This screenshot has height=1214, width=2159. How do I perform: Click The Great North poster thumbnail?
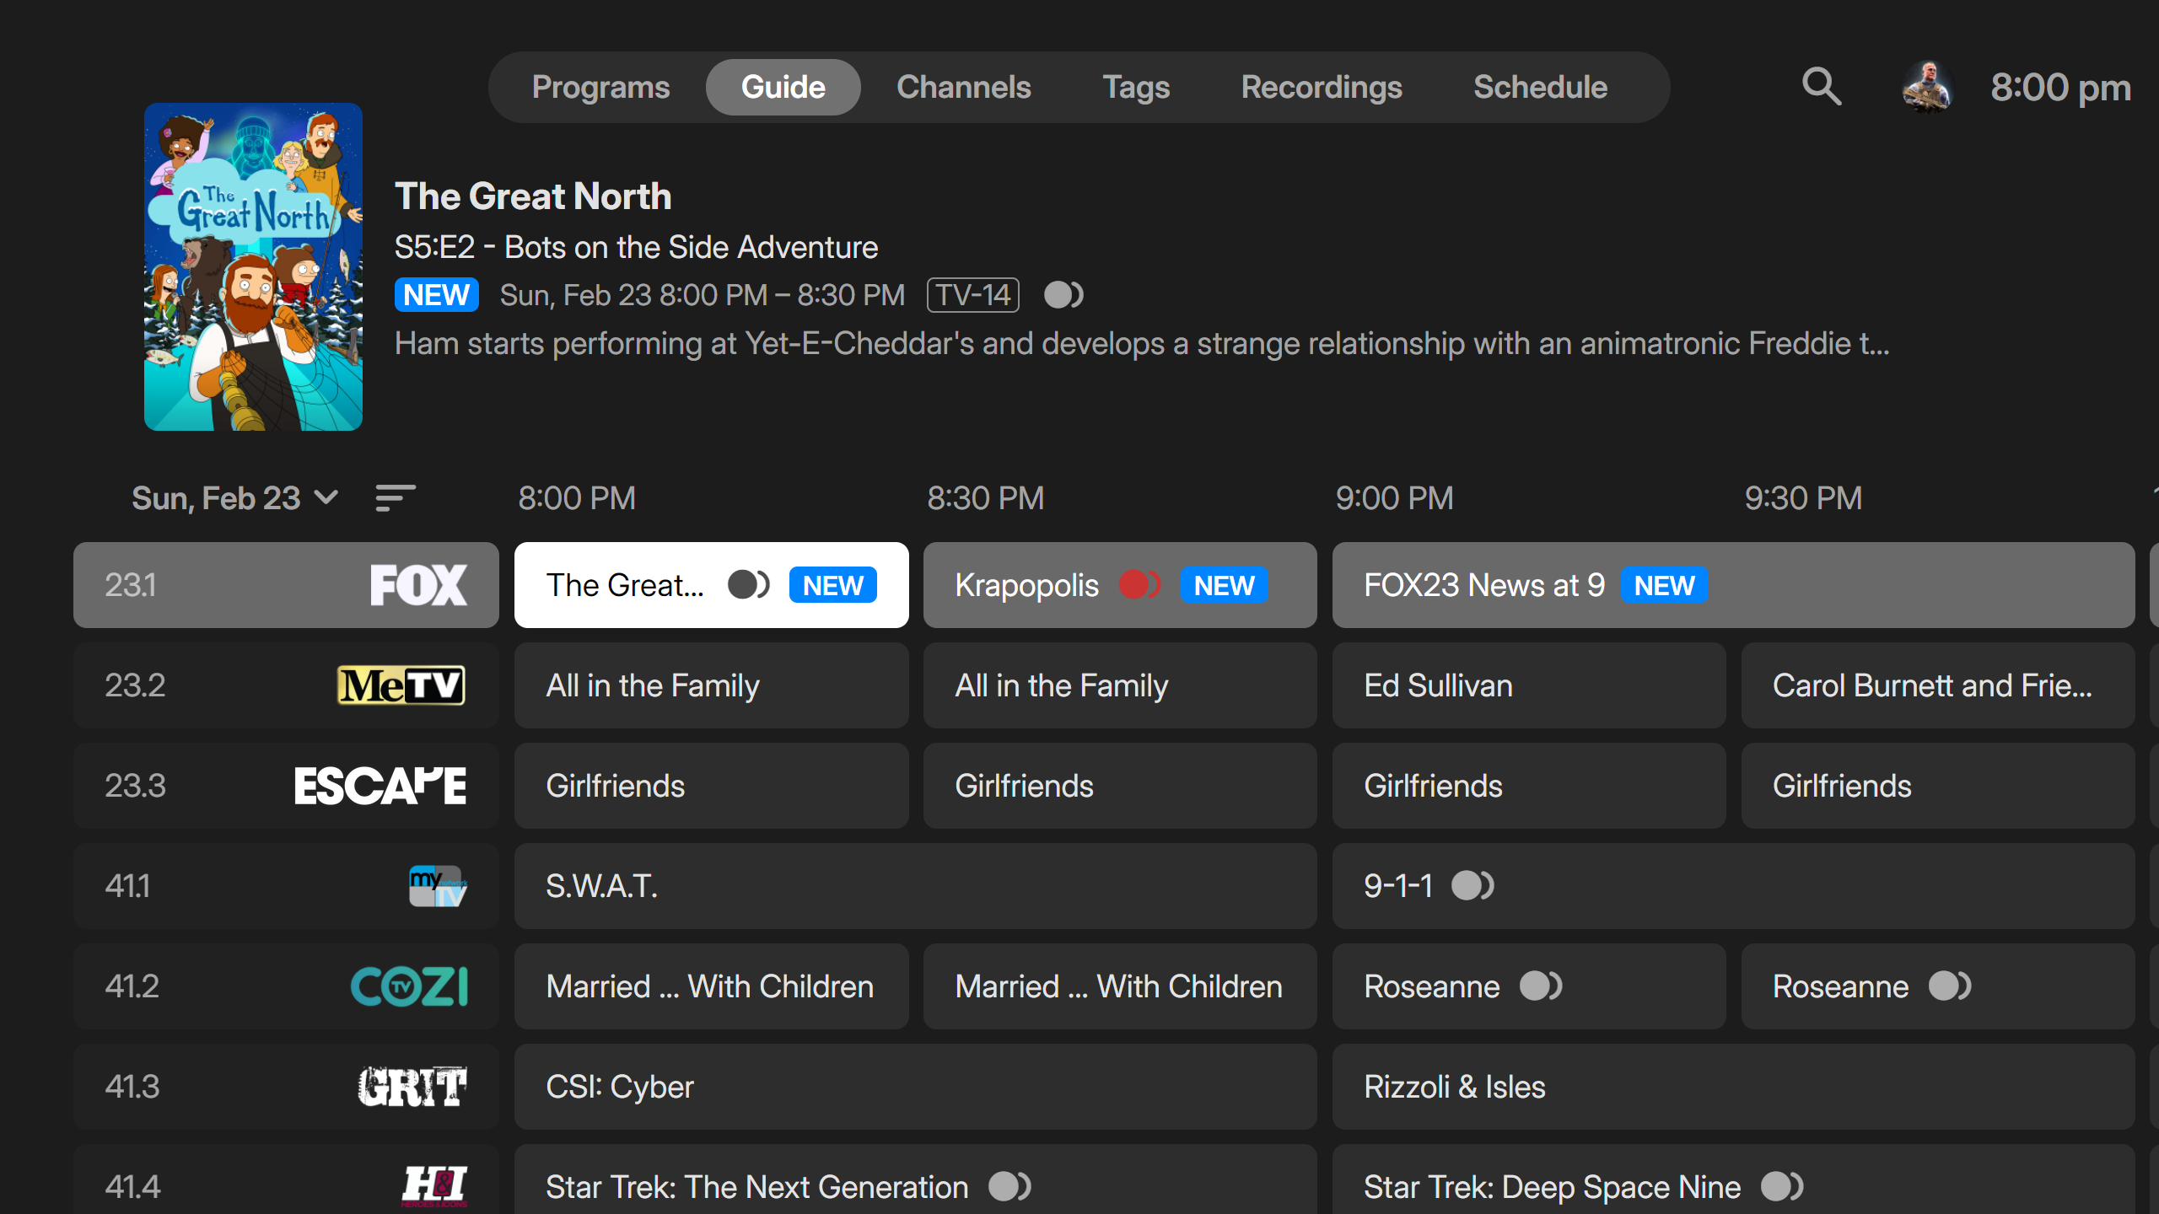(253, 266)
